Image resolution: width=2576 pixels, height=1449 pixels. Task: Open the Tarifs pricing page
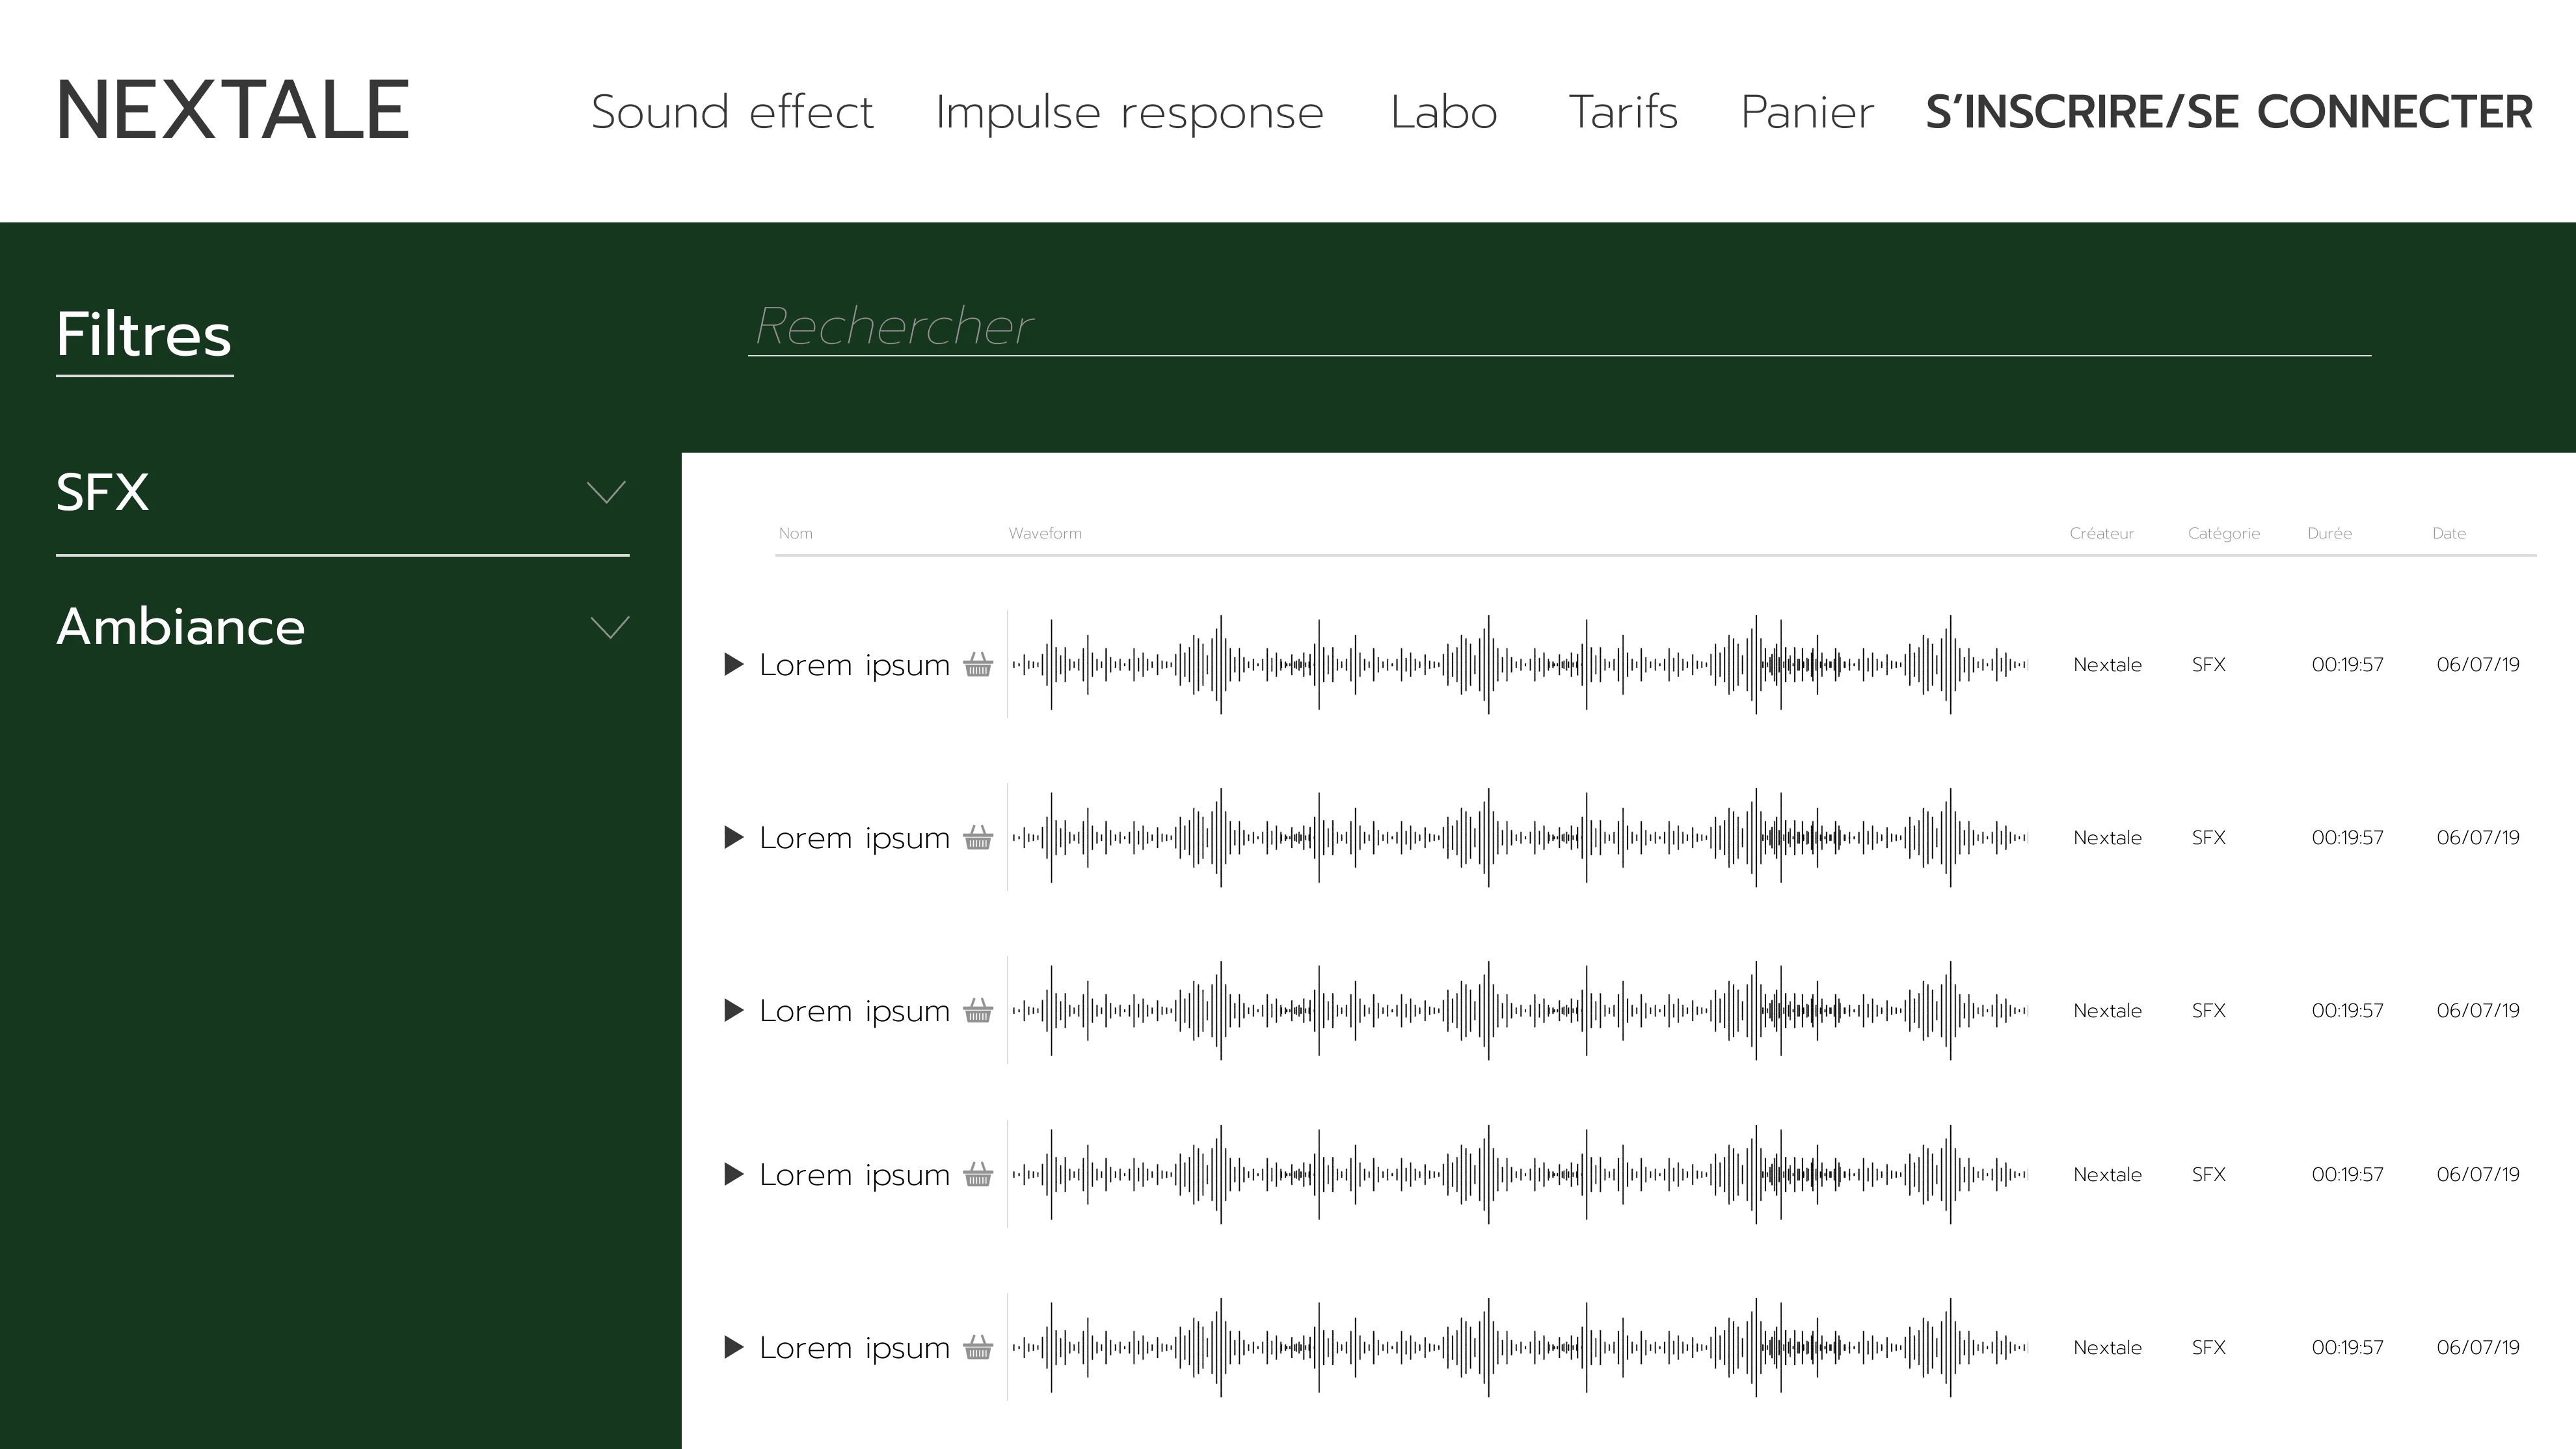pyautogui.click(x=1623, y=112)
